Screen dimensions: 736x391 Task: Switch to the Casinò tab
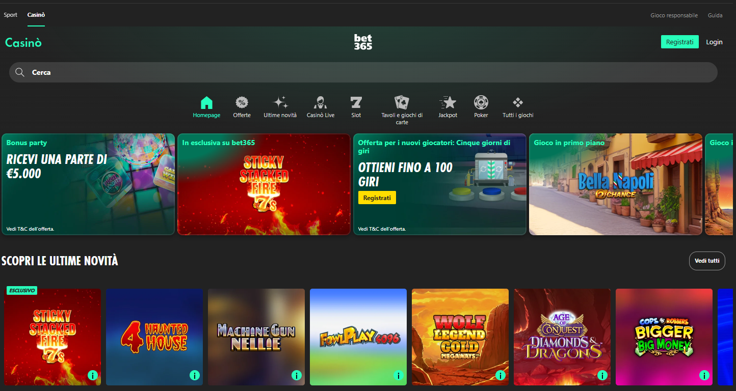pyautogui.click(x=36, y=15)
